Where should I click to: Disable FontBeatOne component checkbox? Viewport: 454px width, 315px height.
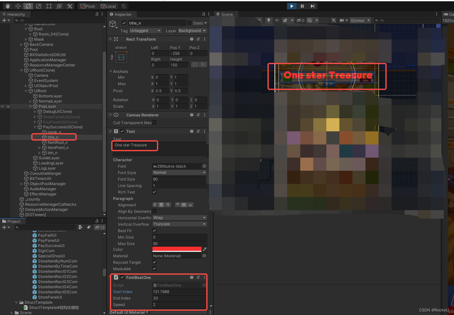tap(122, 277)
